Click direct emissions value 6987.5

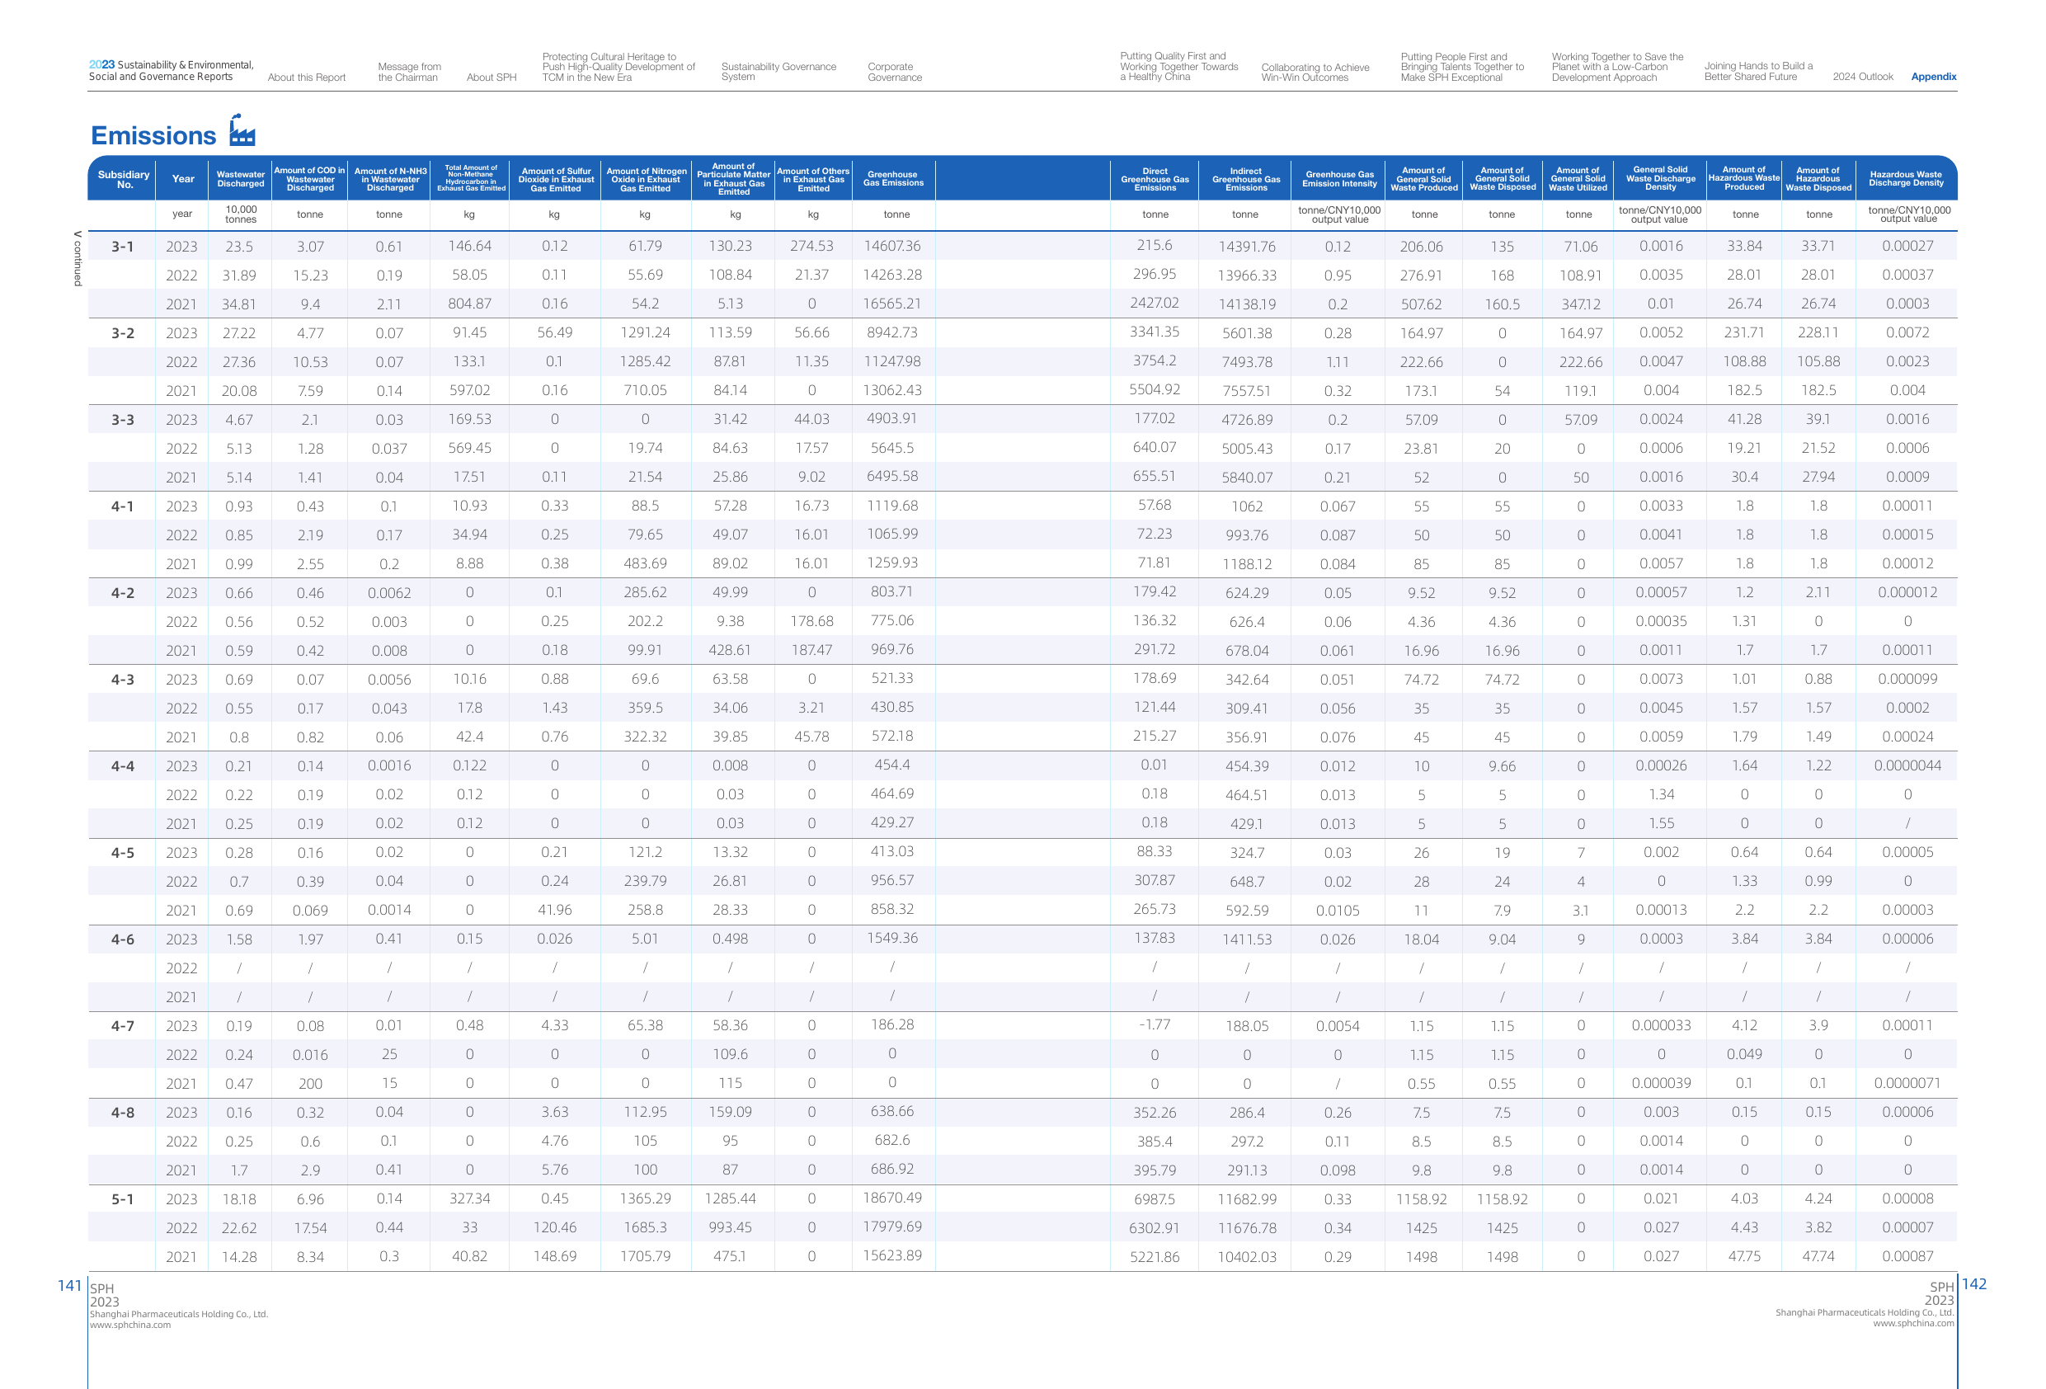tap(1155, 1199)
